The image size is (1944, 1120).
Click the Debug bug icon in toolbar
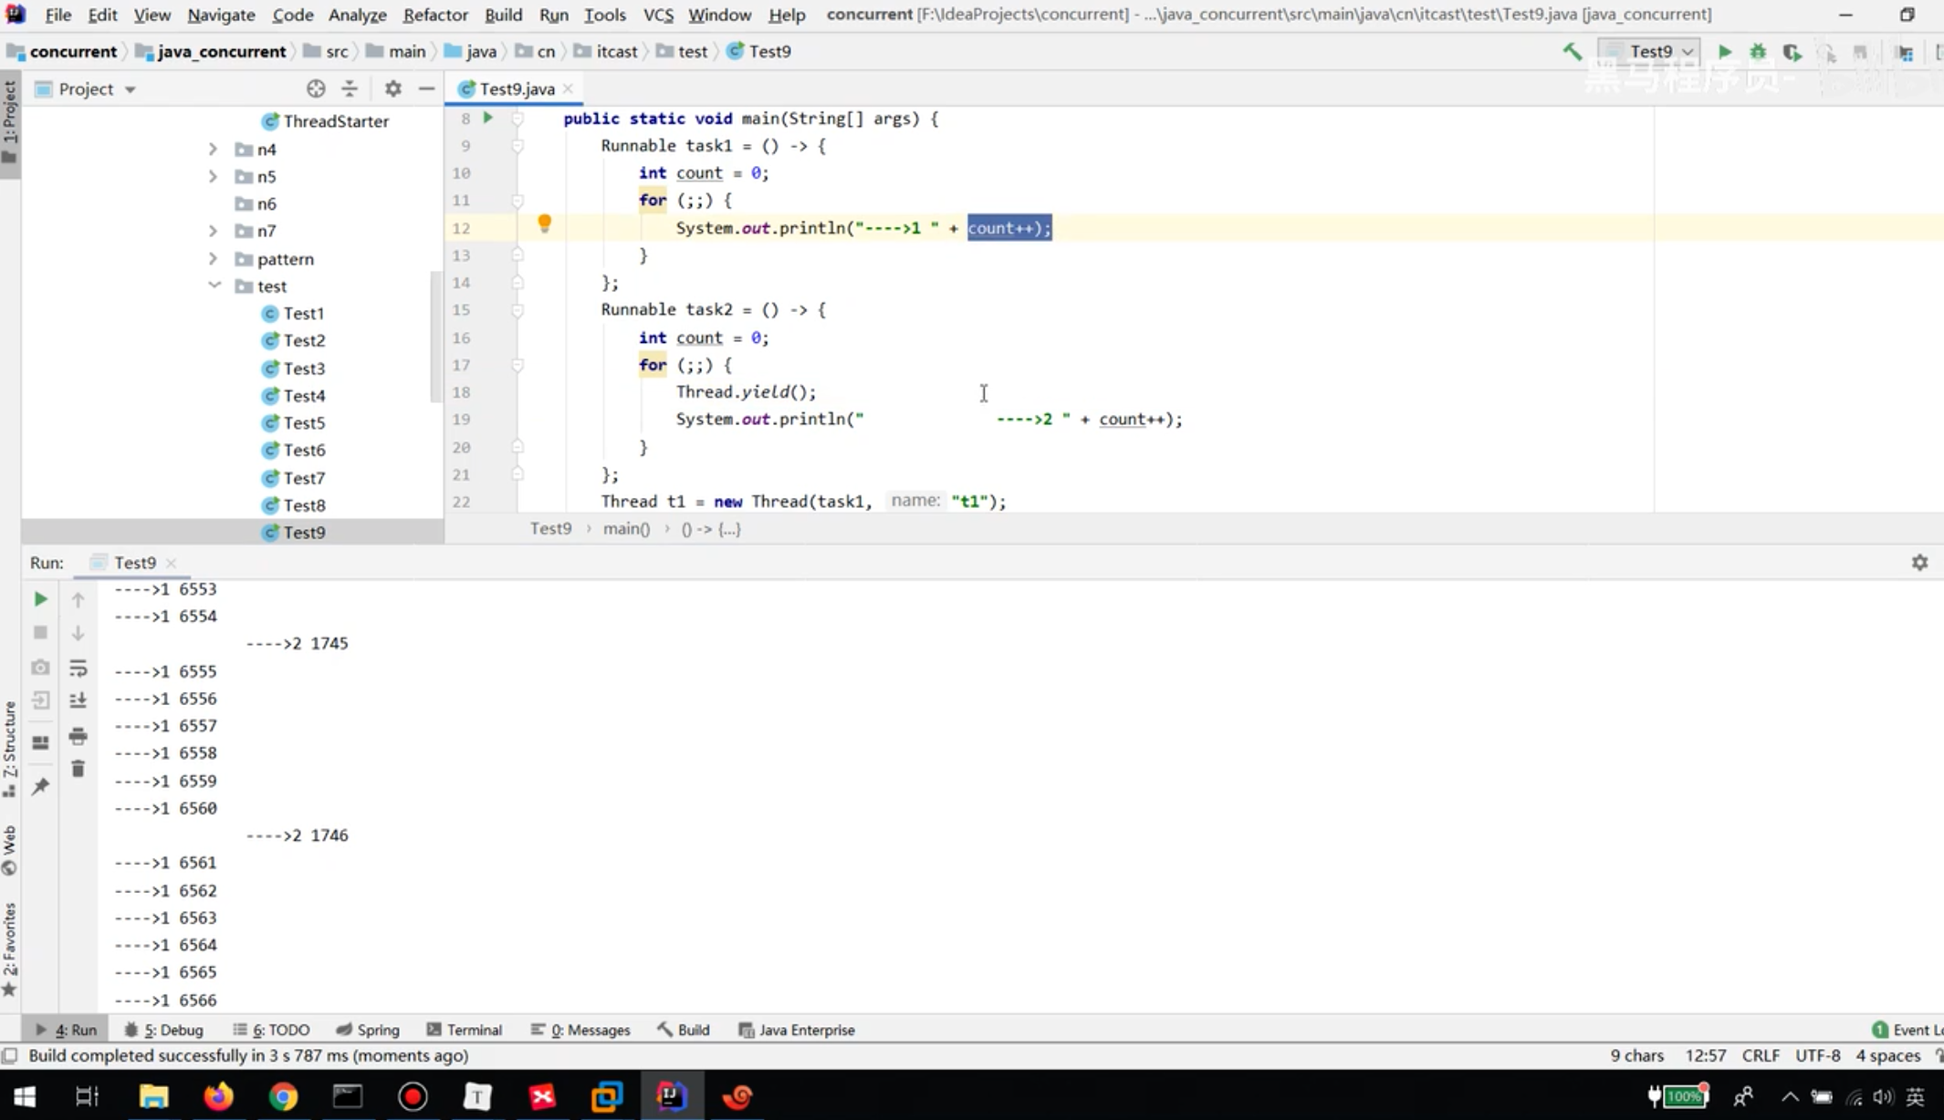pos(1758,52)
